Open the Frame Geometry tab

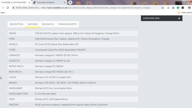(x=67, y=24)
